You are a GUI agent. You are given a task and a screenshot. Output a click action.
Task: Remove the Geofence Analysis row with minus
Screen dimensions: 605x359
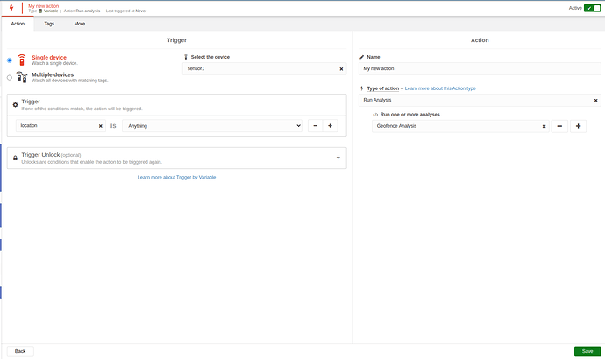[559, 126]
